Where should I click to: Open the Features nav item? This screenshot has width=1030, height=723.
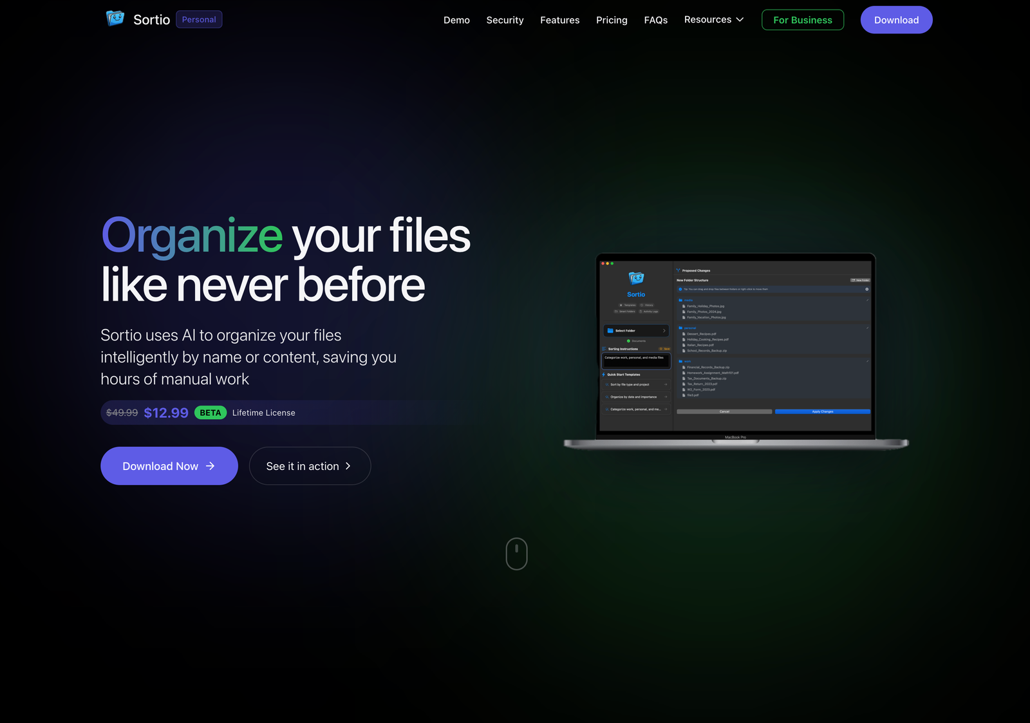(x=559, y=20)
